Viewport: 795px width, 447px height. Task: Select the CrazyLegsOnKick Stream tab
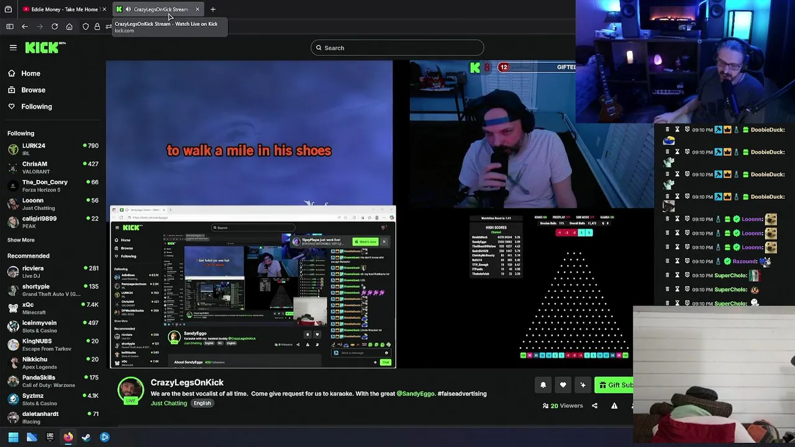tap(159, 9)
